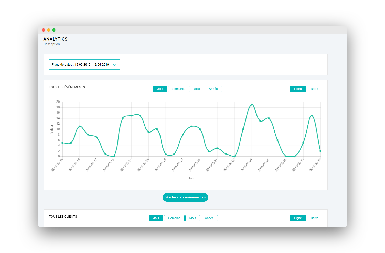Open the Plage de dates dropdown
This screenshot has width=385, height=253.
84,65
